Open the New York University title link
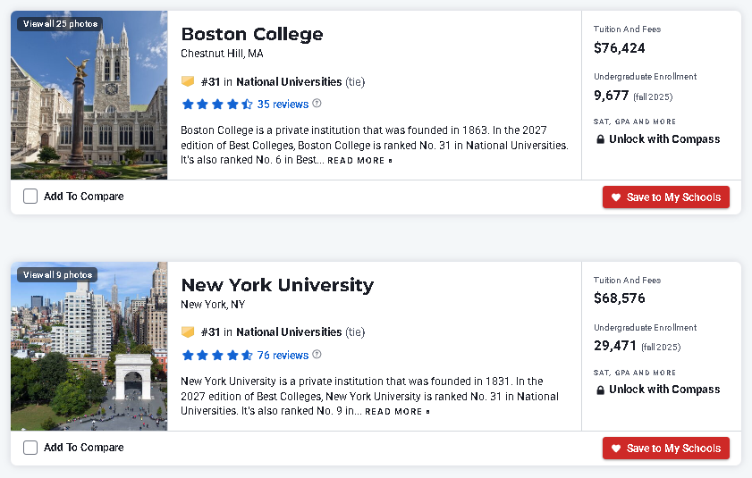The image size is (752, 478). 277,285
